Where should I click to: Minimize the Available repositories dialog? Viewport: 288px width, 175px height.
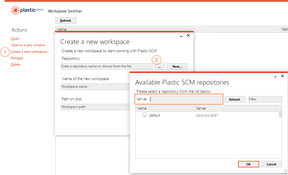click(x=276, y=76)
